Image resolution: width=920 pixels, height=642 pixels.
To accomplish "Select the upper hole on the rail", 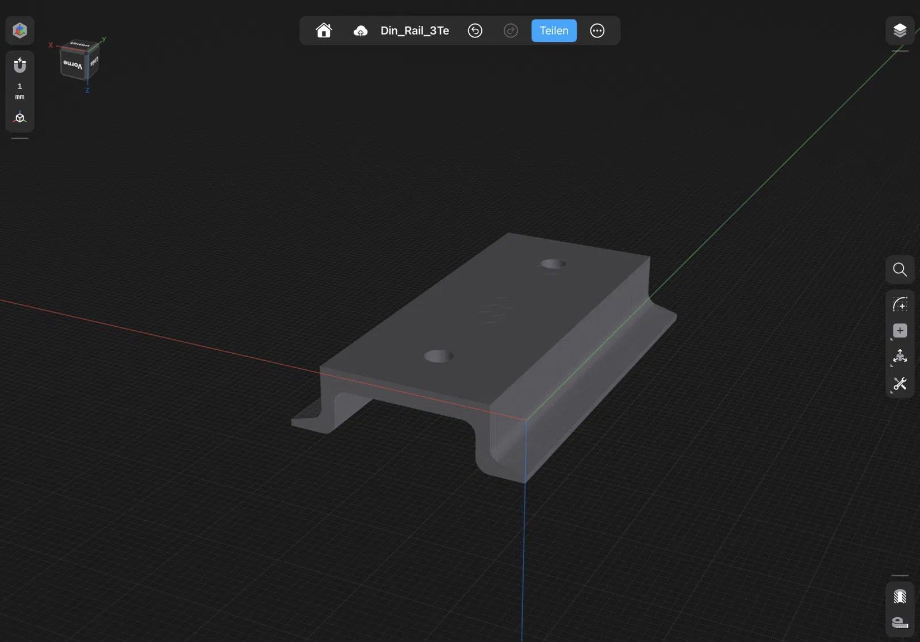I will tap(553, 264).
